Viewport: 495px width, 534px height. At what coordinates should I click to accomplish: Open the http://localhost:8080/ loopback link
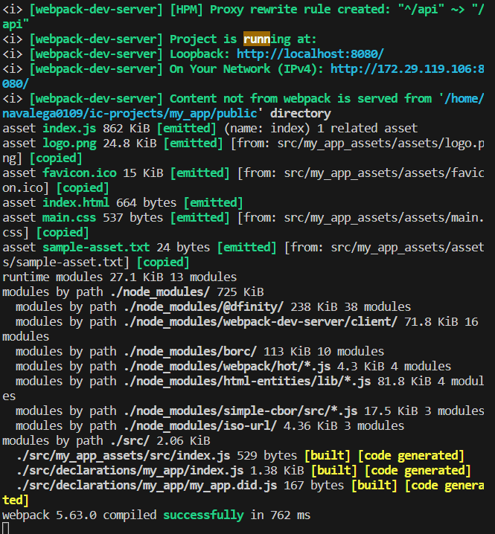310,54
